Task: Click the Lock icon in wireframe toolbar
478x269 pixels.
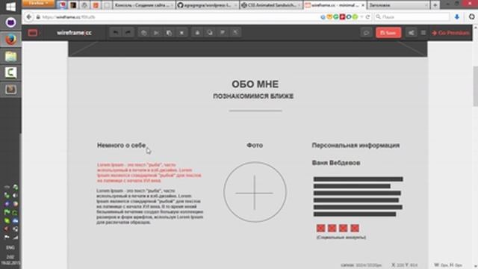Action: coord(197,33)
